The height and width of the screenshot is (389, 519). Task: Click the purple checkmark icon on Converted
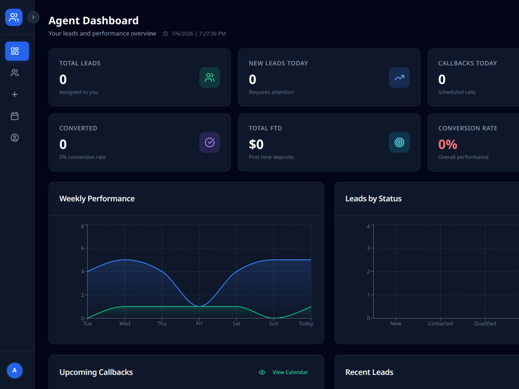point(210,143)
